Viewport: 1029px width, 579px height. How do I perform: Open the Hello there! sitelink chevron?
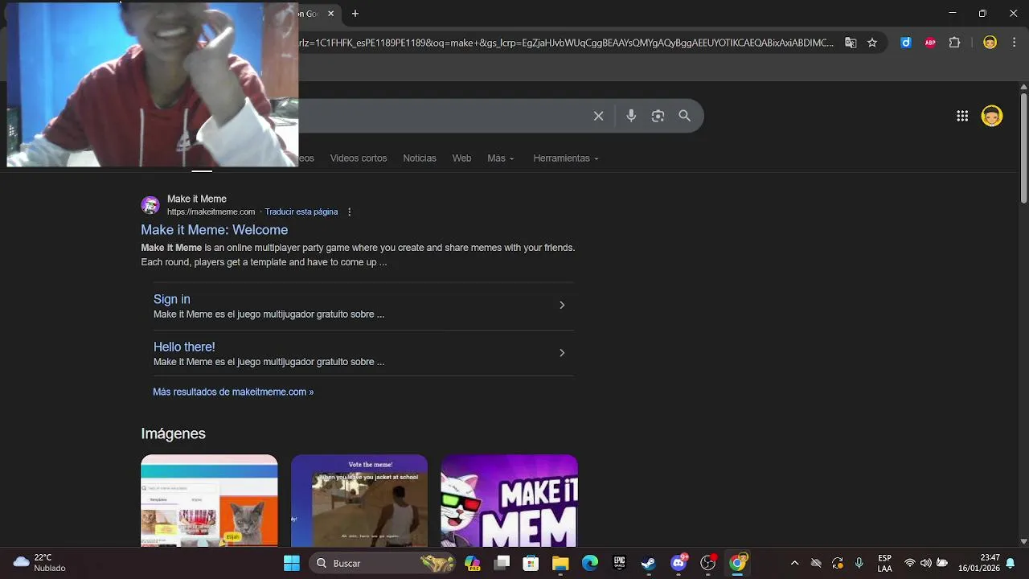pos(562,352)
